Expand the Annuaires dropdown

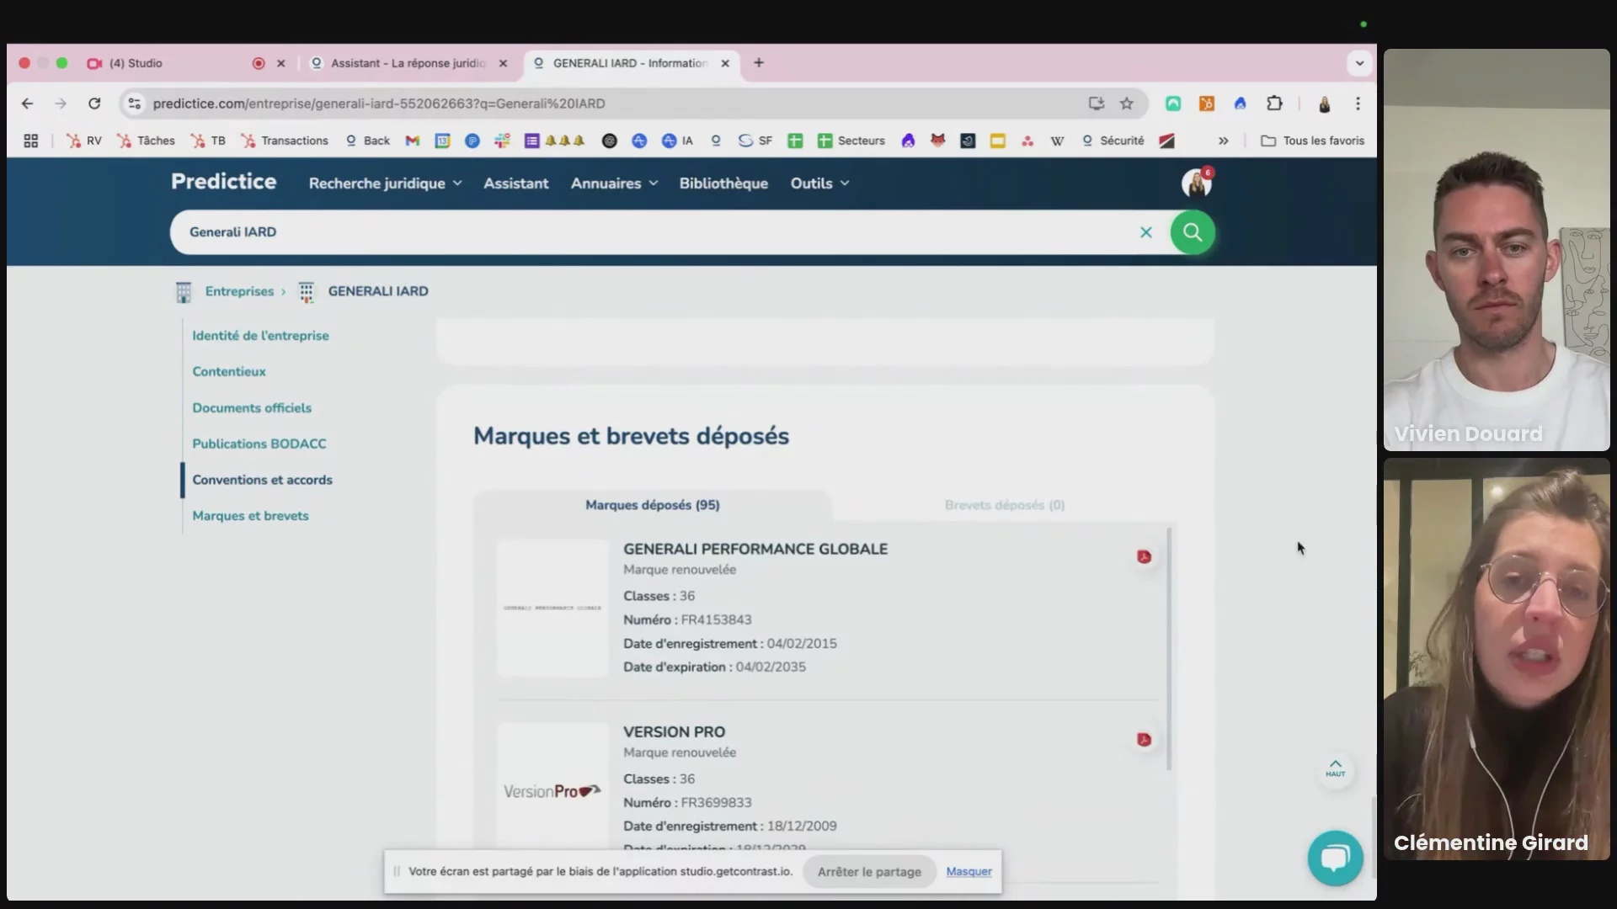point(614,183)
